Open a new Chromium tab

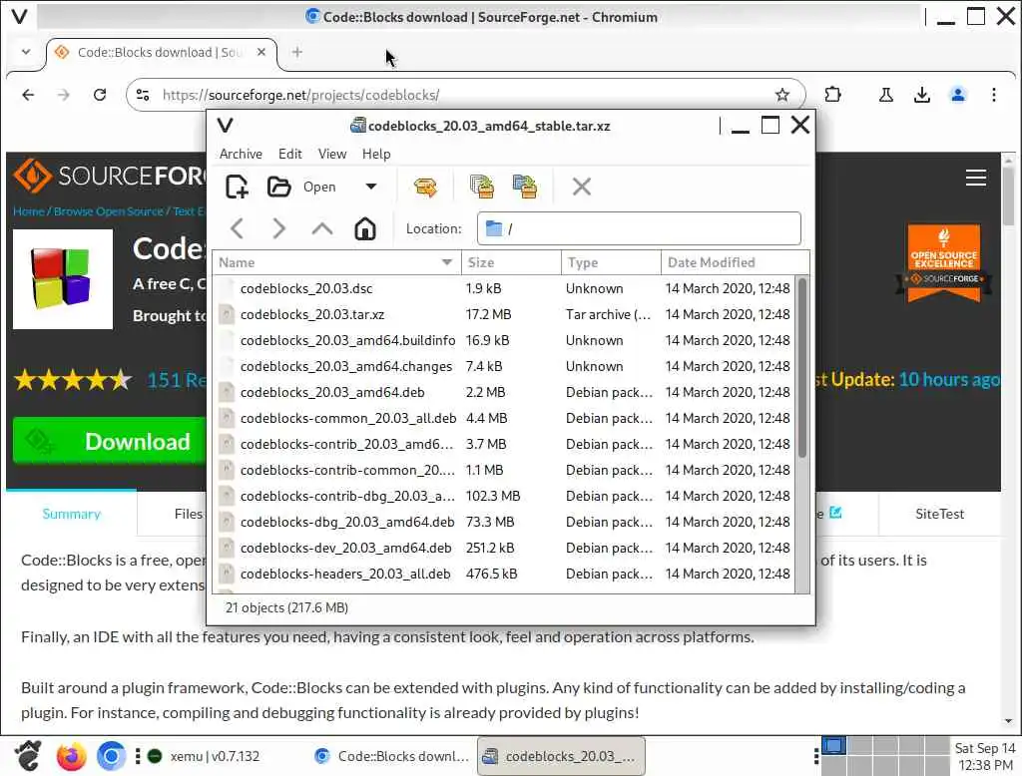click(x=297, y=52)
